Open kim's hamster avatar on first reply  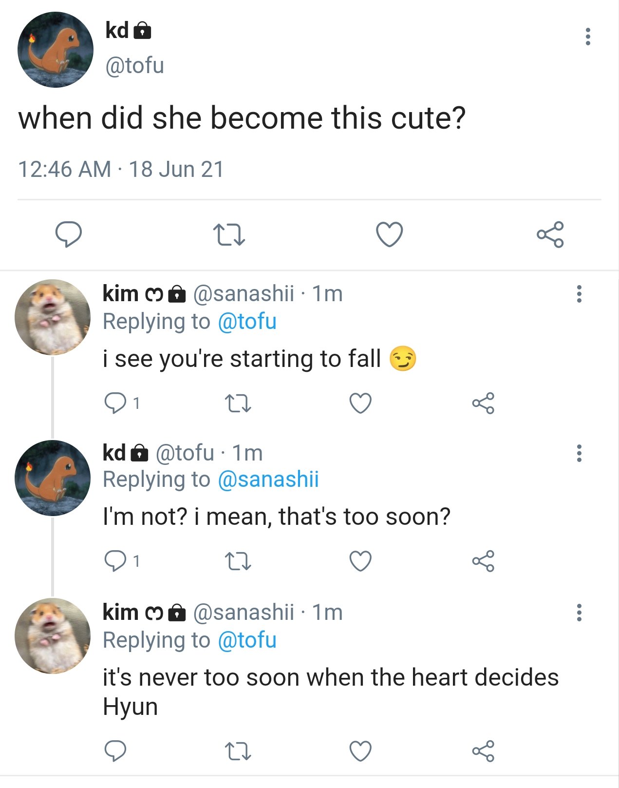[53, 317]
